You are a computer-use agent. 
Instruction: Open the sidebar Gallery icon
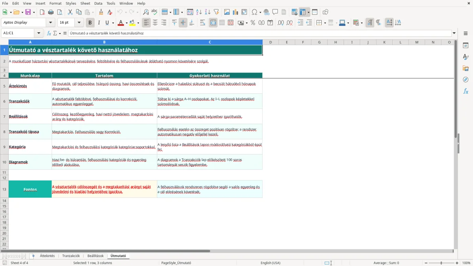pyautogui.click(x=466, y=69)
